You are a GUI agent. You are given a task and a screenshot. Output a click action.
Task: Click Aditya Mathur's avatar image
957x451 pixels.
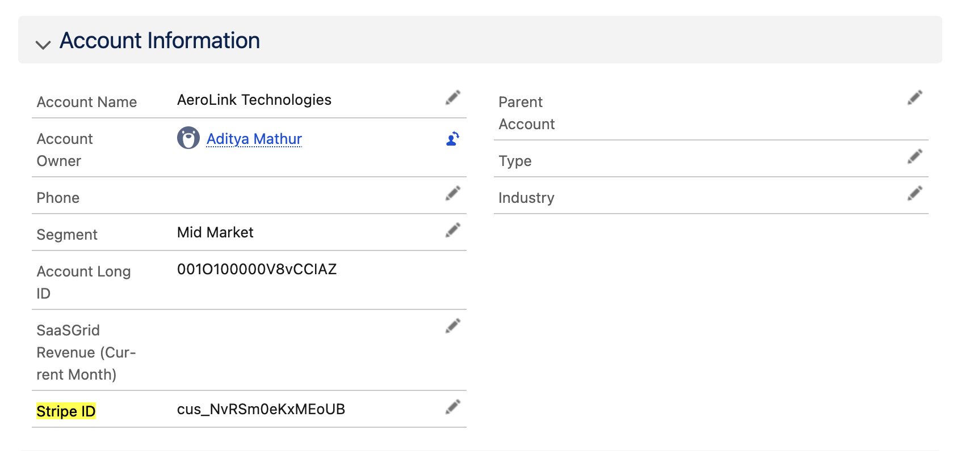[x=188, y=138]
